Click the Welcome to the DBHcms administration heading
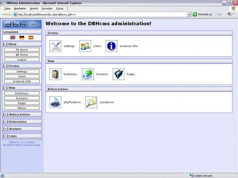 point(98,23)
